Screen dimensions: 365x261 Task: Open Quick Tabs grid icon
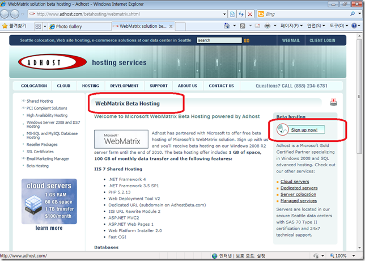tap(38, 26)
